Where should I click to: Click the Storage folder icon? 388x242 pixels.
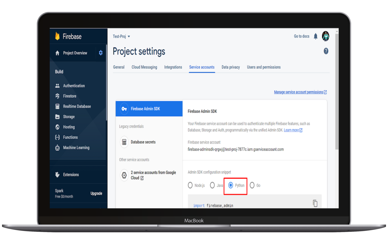[x=57, y=117]
